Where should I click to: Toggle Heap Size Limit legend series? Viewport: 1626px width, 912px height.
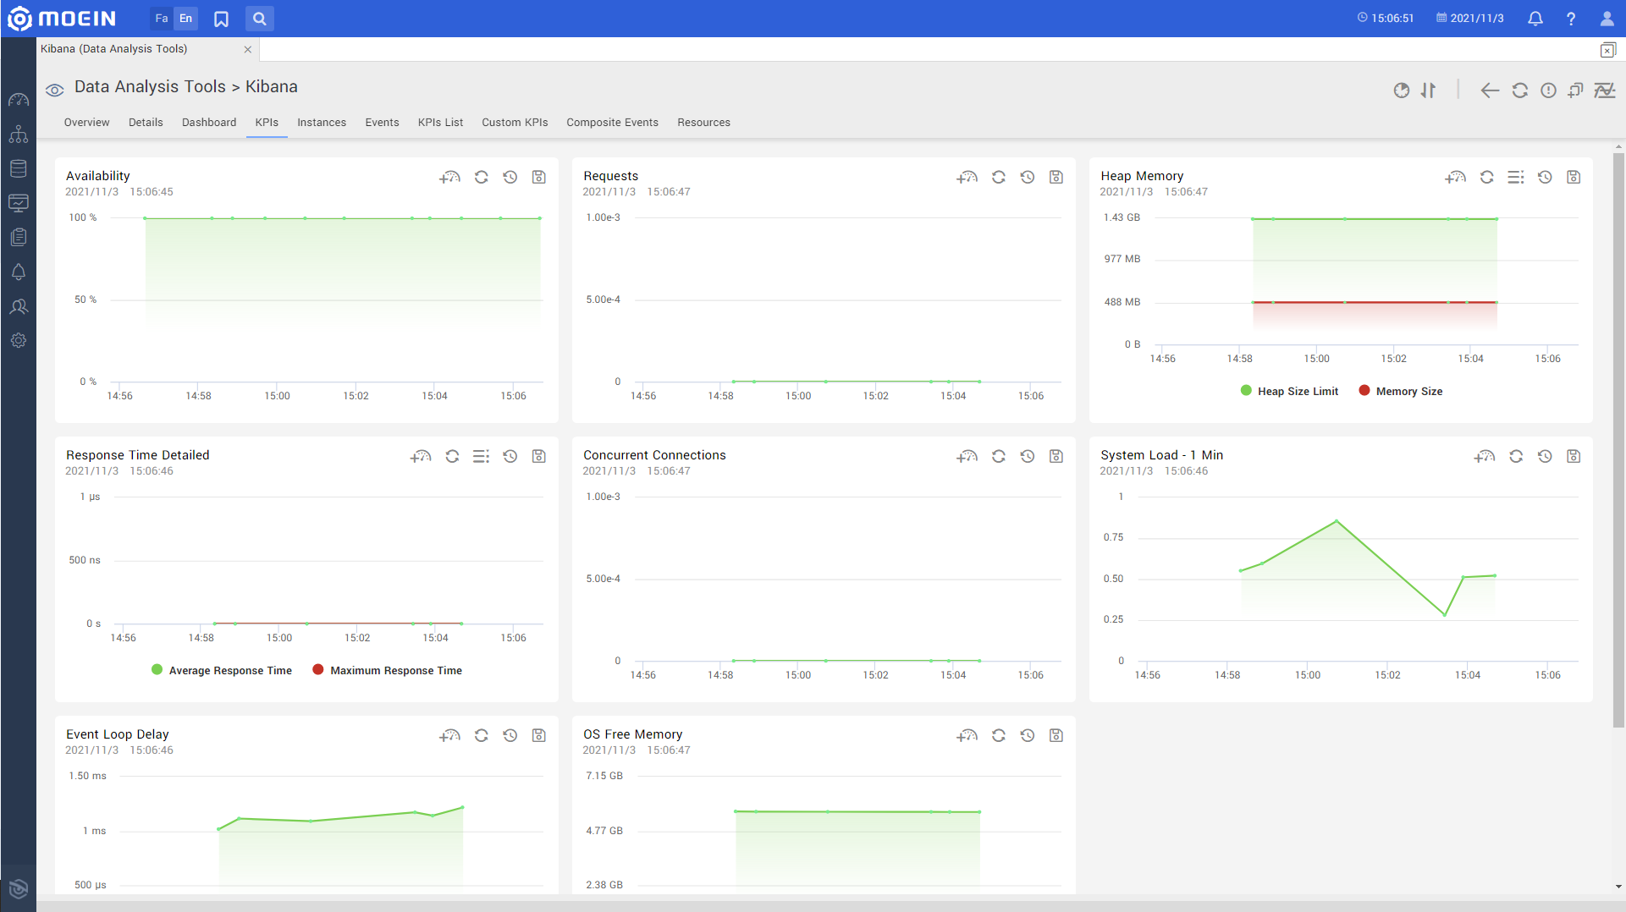(x=1289, y=391)
